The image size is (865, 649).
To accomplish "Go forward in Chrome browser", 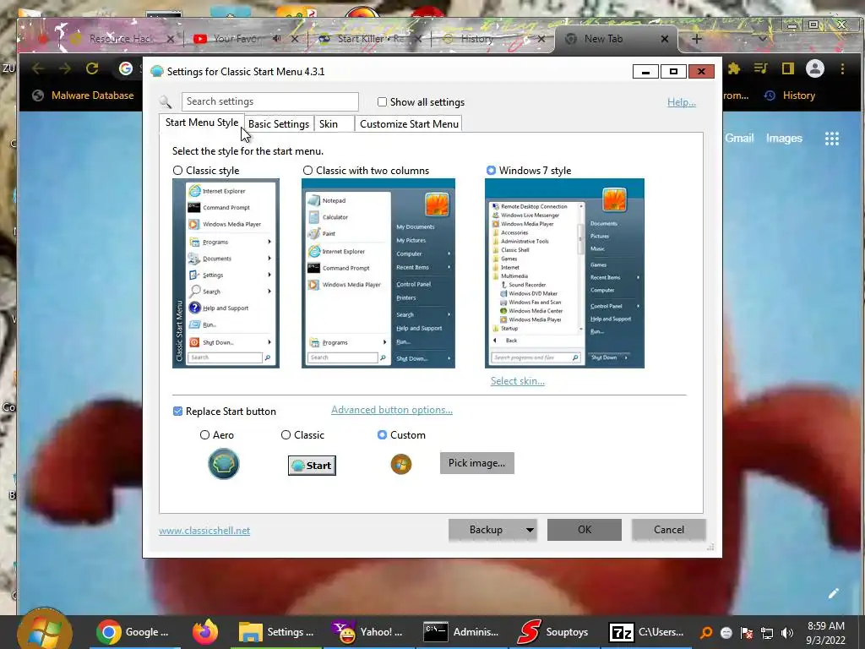I will [x=64, y=68].
